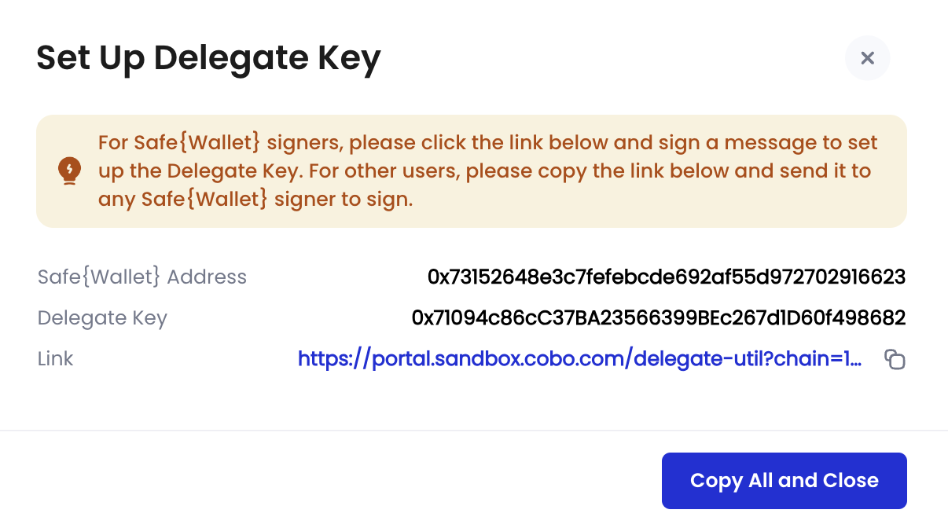Click the Link field label
This screenshot has height=528, width=948.
[55, 359]
